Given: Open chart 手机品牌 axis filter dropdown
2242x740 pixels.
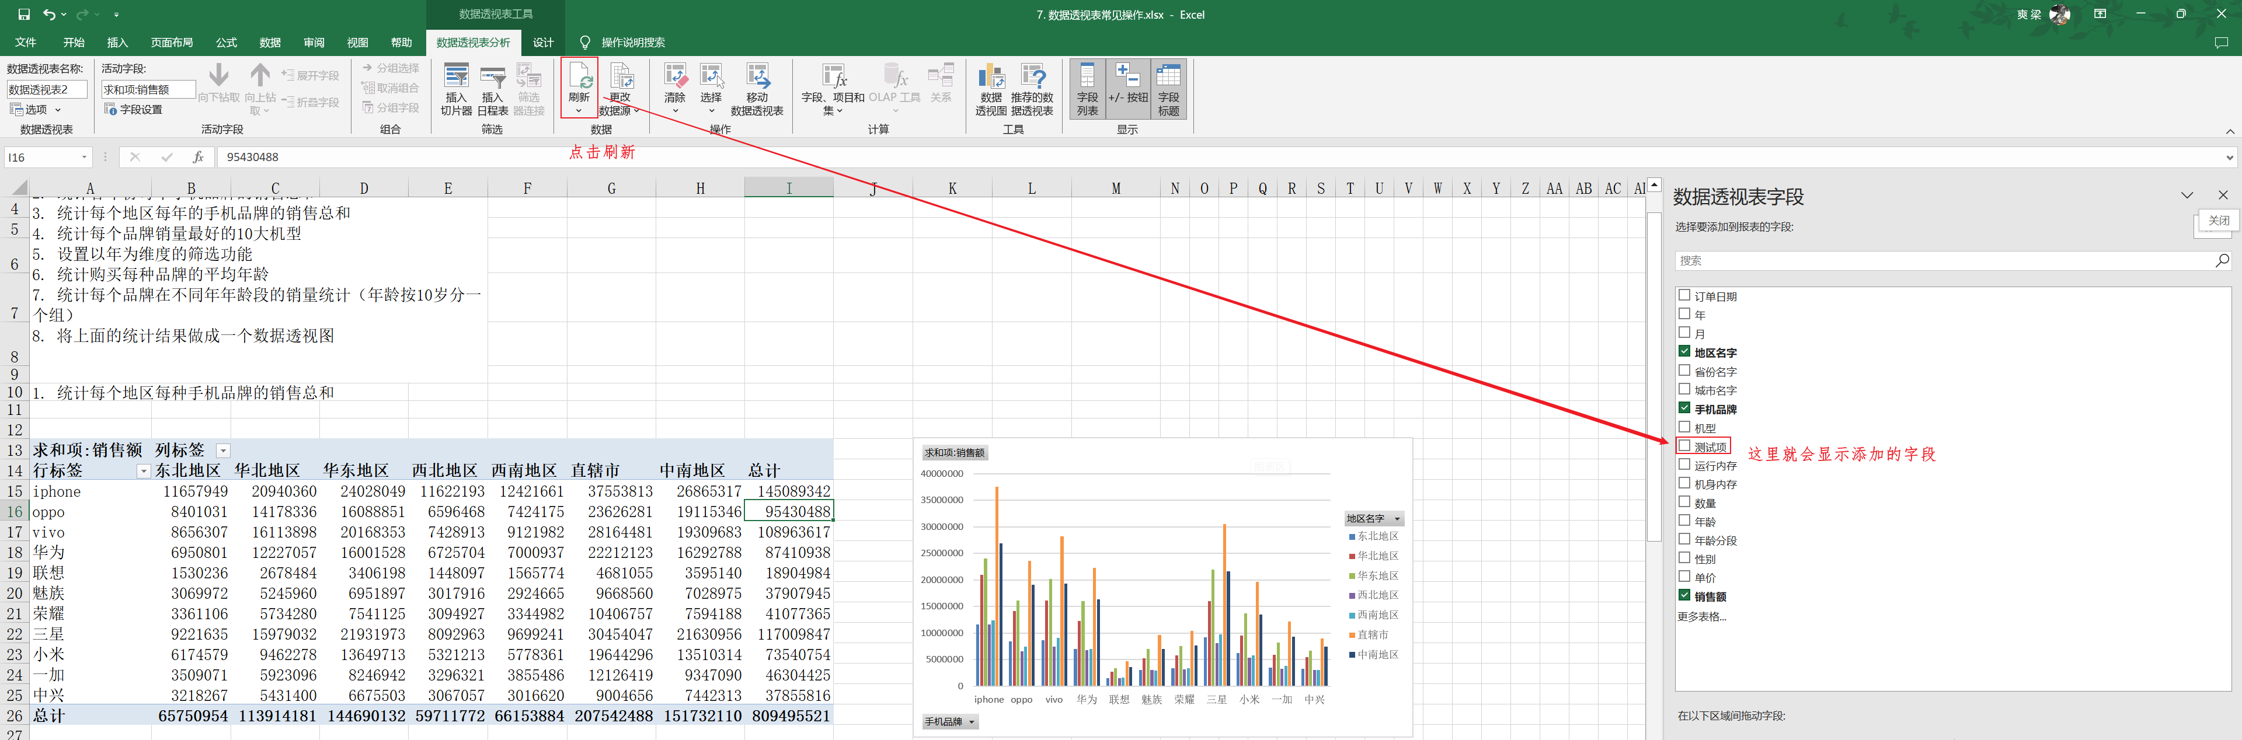Looking at the screenshot, I should pyautogui.click(x=972, y=722).
